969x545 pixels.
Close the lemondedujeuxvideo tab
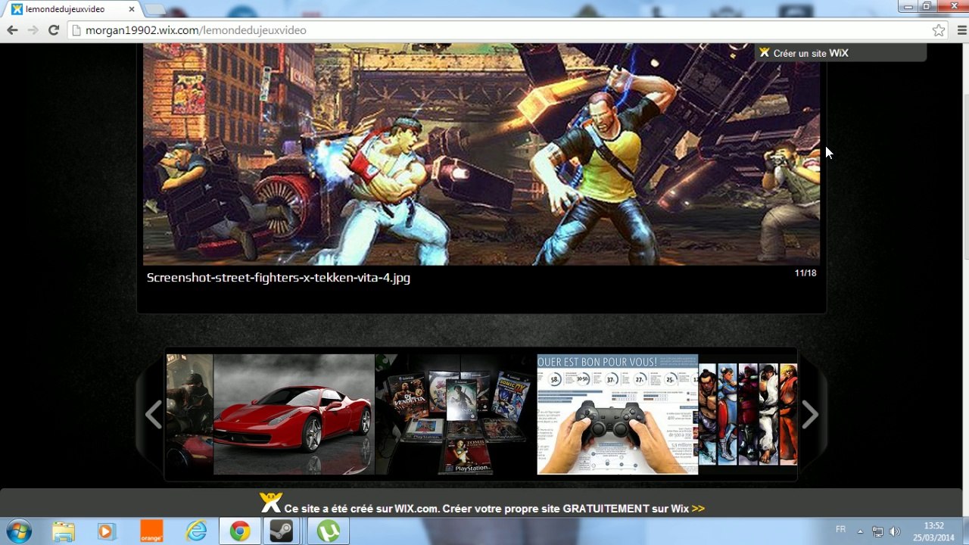click(131, 9)
